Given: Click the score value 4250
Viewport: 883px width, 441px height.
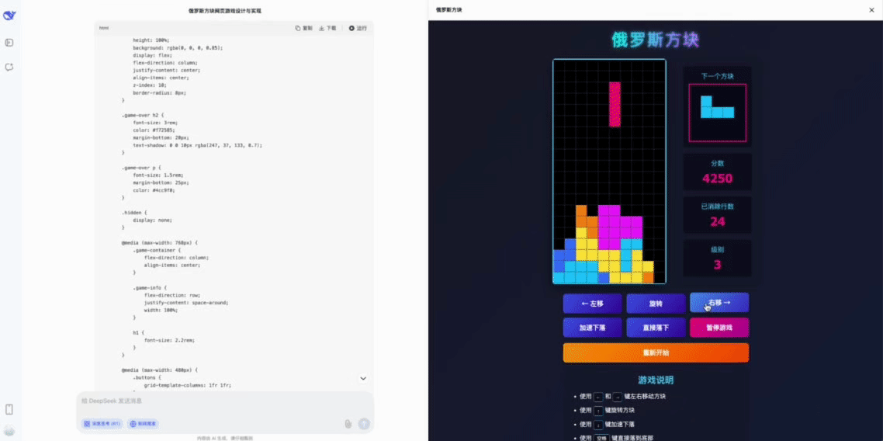Looking at the screenshot, I should (x=718, y=179).
